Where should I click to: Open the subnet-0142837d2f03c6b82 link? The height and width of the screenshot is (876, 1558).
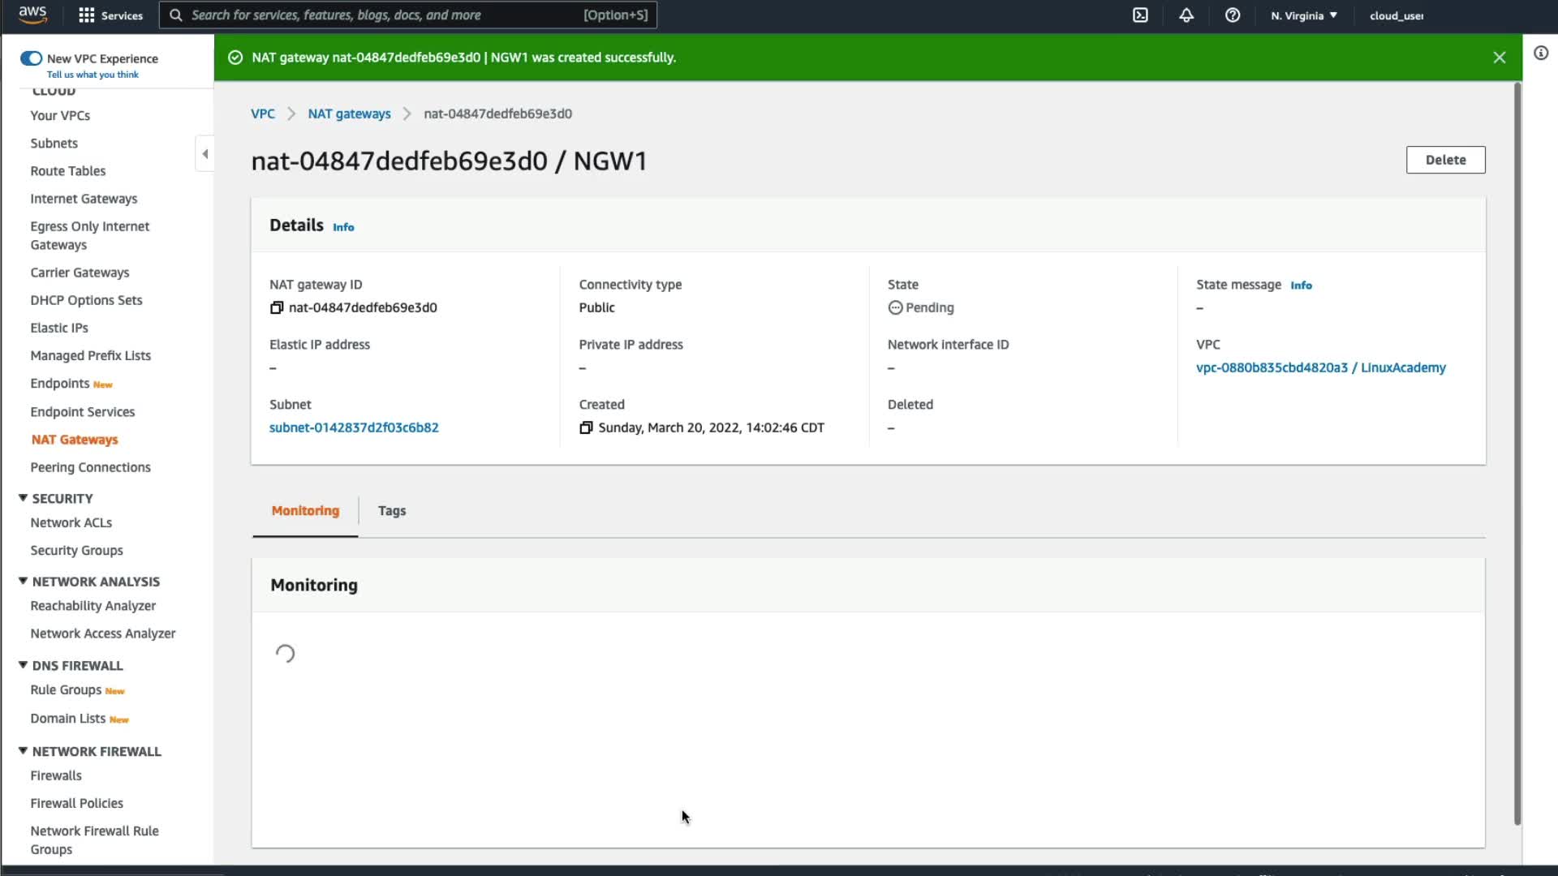354,427
